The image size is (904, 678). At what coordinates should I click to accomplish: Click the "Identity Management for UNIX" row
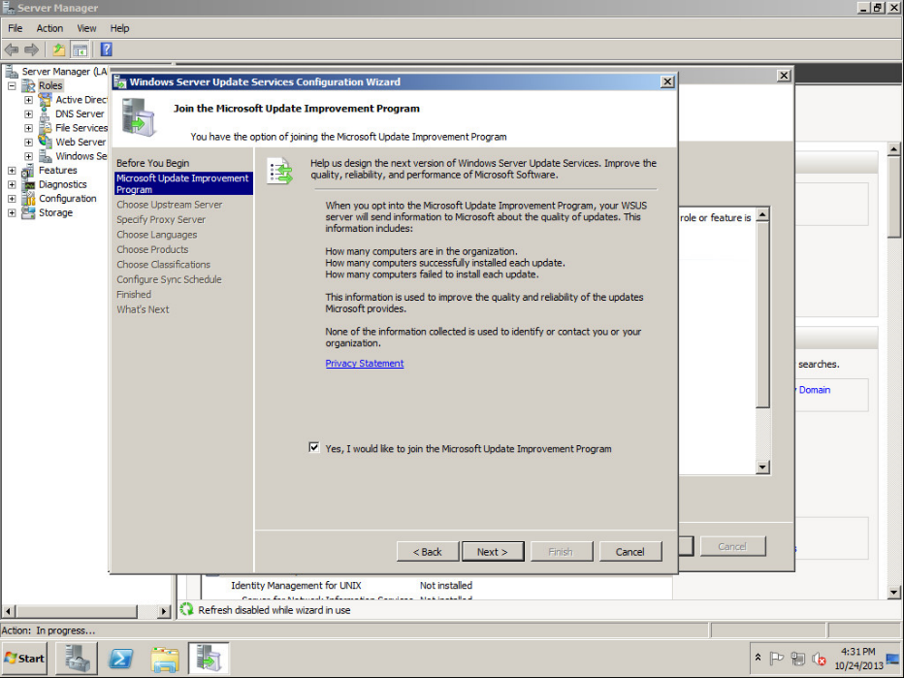tap(352, 585)
